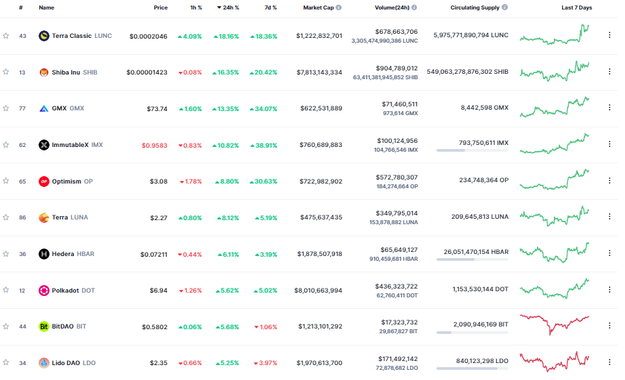Open the Polkadot DOT coin page
The image size is (625, 380).
pos(73,291)
